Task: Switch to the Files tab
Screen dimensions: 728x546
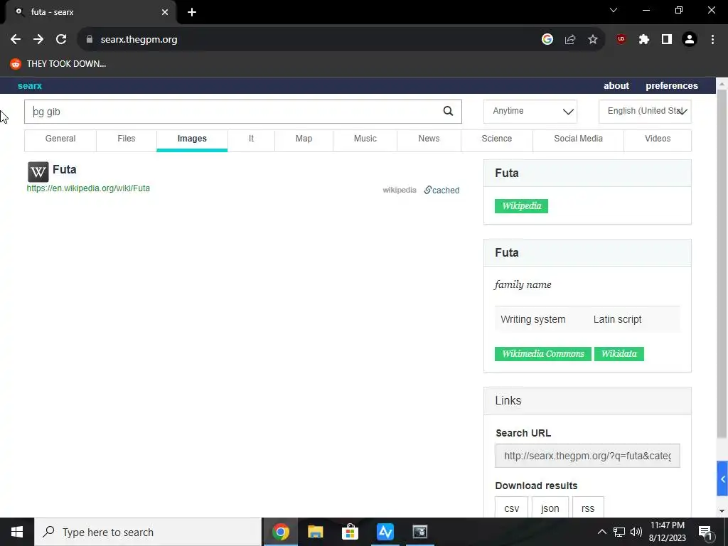Action: click(127, 139)
